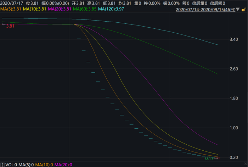Viewport: 248px width, 167px height.
Task: Click the VOL:0 volume indicator label
Action: [x=11, y=165]
